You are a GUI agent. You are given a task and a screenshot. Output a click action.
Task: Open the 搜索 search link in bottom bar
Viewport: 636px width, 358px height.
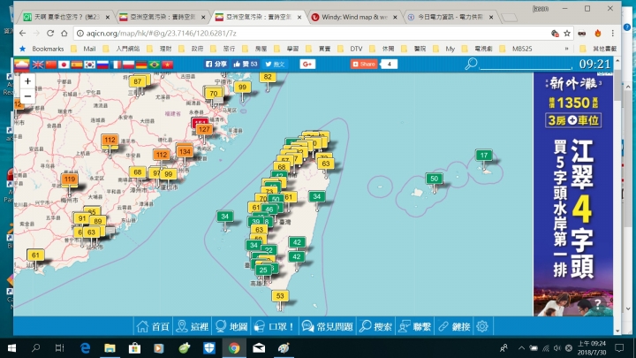(x=375, y=326)
